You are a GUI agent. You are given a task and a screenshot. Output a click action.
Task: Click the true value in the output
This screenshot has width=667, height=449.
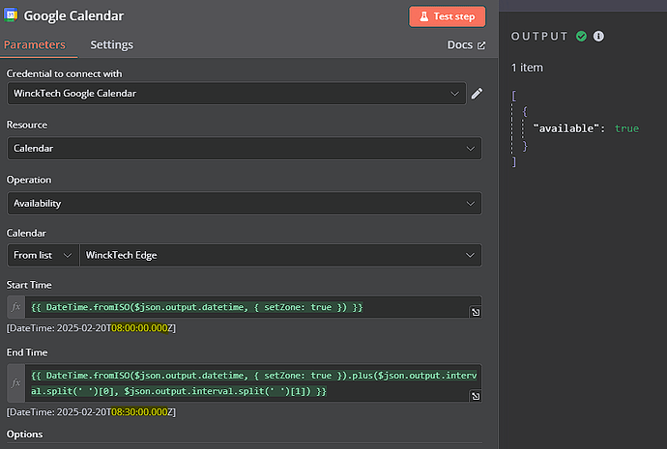click(626, 128)
